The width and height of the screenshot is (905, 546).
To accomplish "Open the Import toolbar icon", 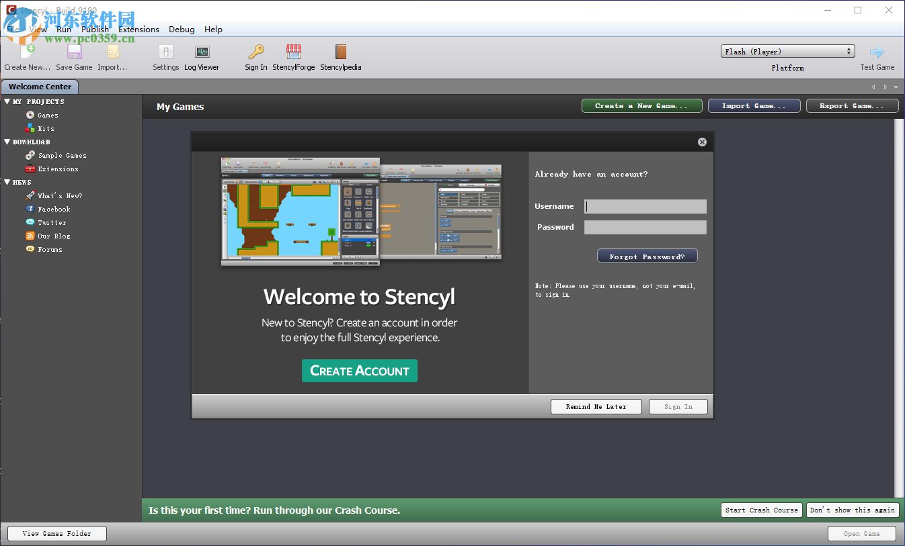I will point(112,52).
